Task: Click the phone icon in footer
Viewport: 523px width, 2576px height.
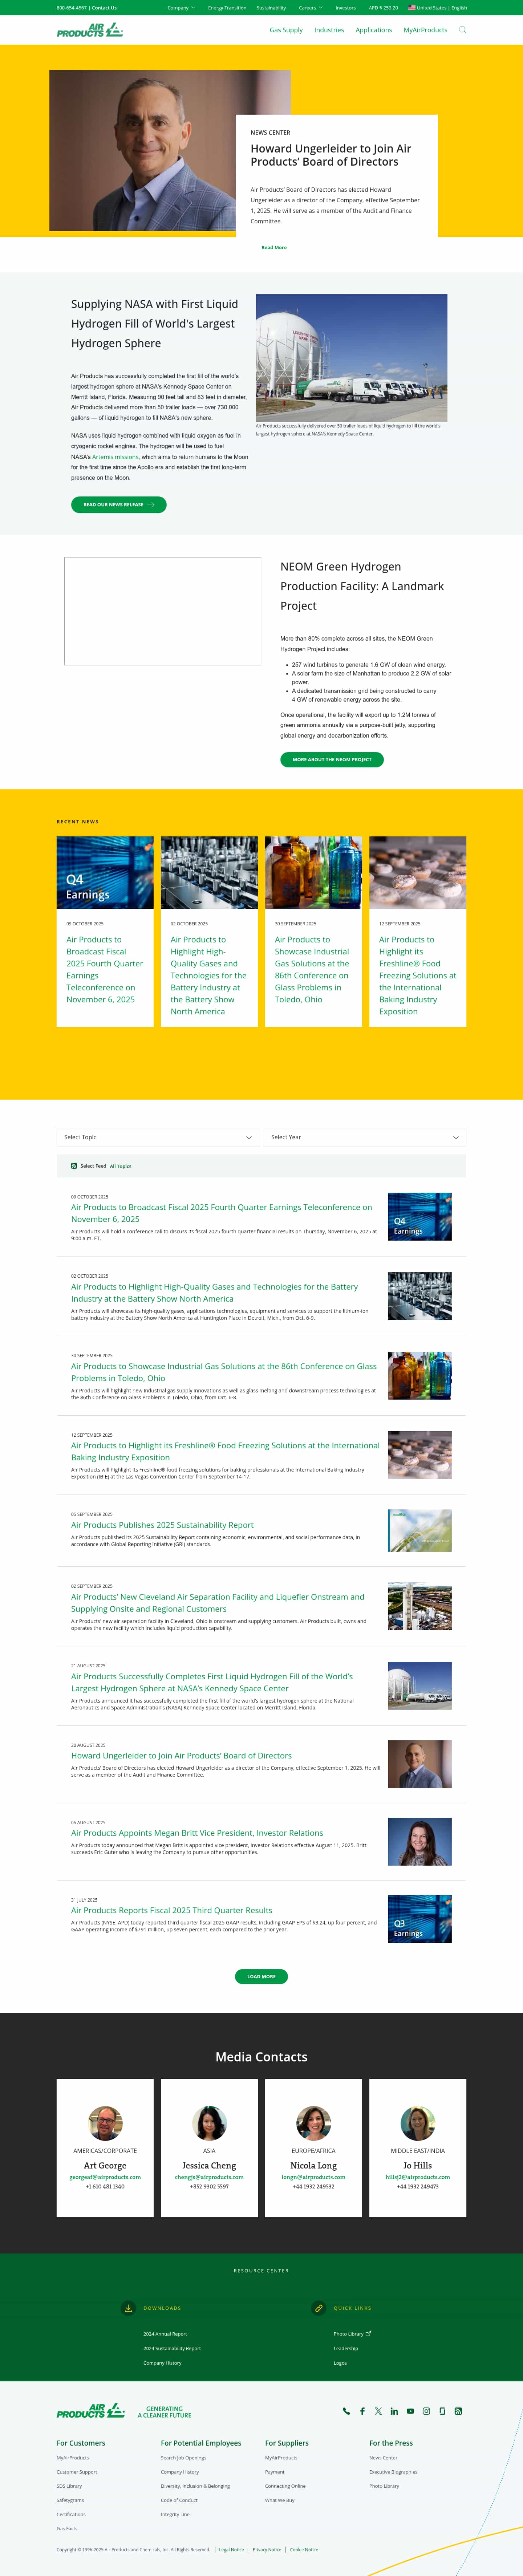Action: 346,2411
